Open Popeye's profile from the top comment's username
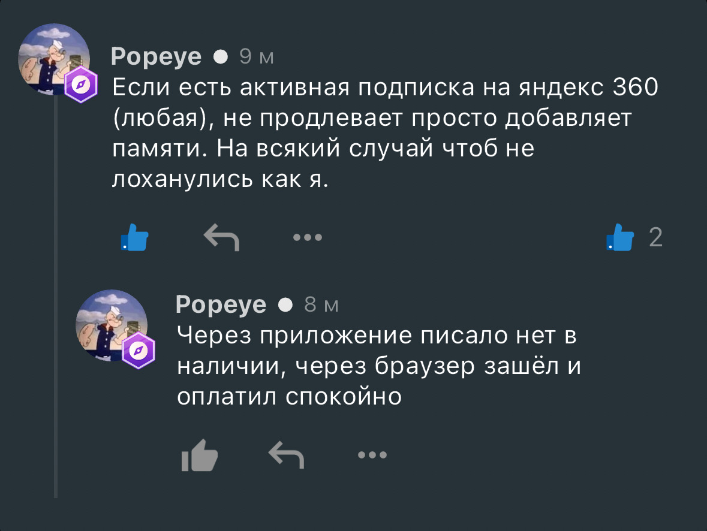Image resolution: width=707 pixels, height=531 pixels. coord(156,56)
